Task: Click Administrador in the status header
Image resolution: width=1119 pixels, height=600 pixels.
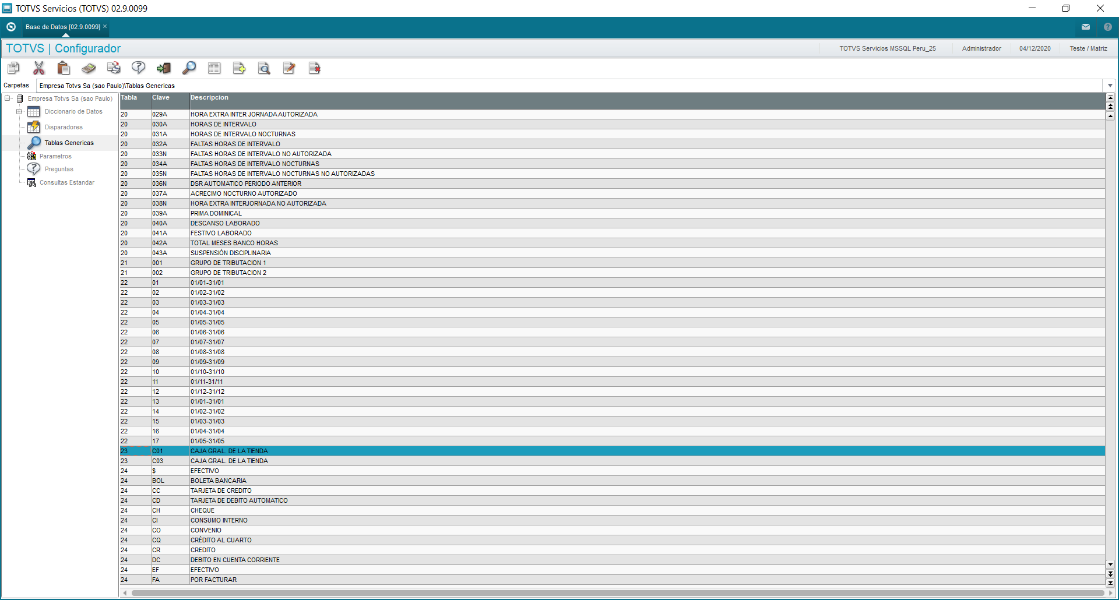Action: point(981,48)
